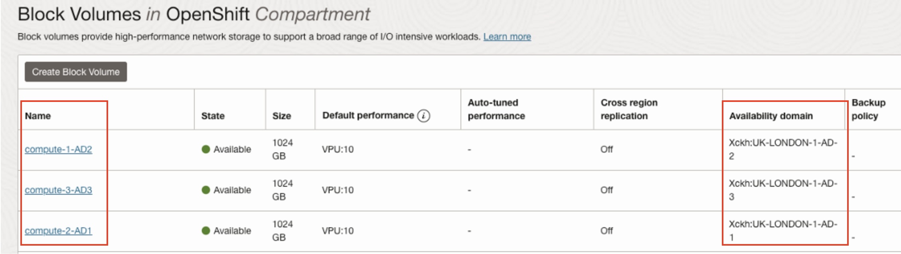Viewport: 901px width, 254px height.
Task: Click the Backup policy column header
Action: coord(868,109)
